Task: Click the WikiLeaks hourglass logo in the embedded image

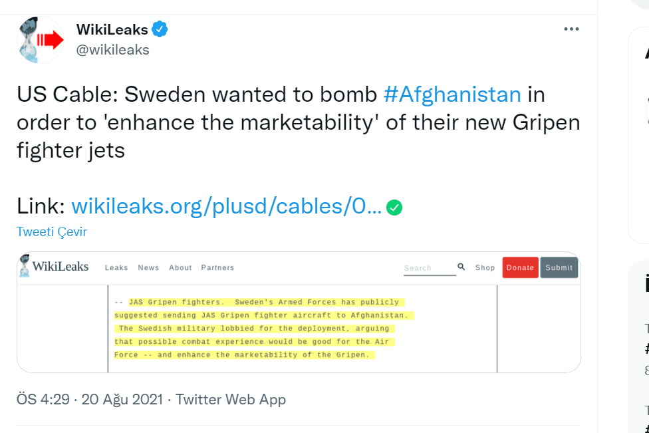Action: point(25,265)
